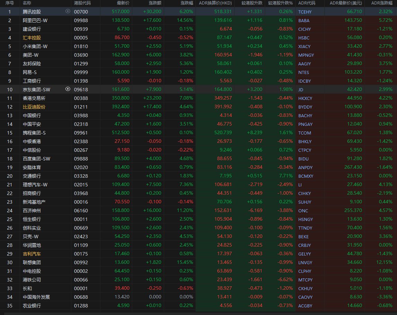Image resolution: width=397 pixels, height=315 pixels.
Task: Click the ADR涨跌幅 column header
Action: click(382, 3)
